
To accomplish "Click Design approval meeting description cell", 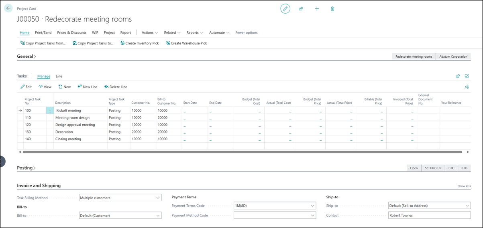I will tap(80, 125).
